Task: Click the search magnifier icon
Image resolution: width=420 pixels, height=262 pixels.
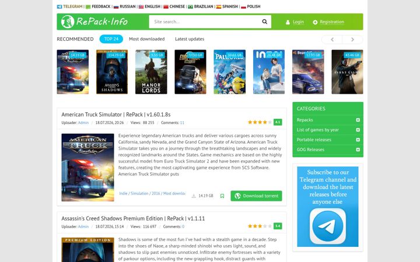Action: (x=264, y=22)
